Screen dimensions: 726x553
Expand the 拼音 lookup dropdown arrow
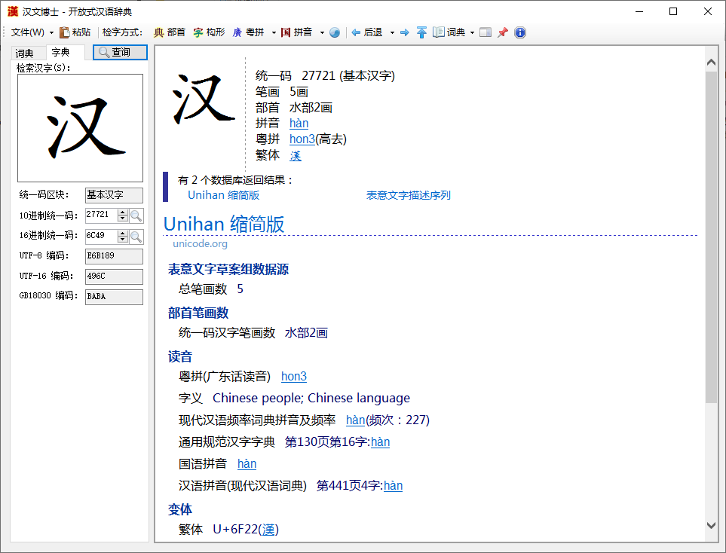(x=322, y=32)
